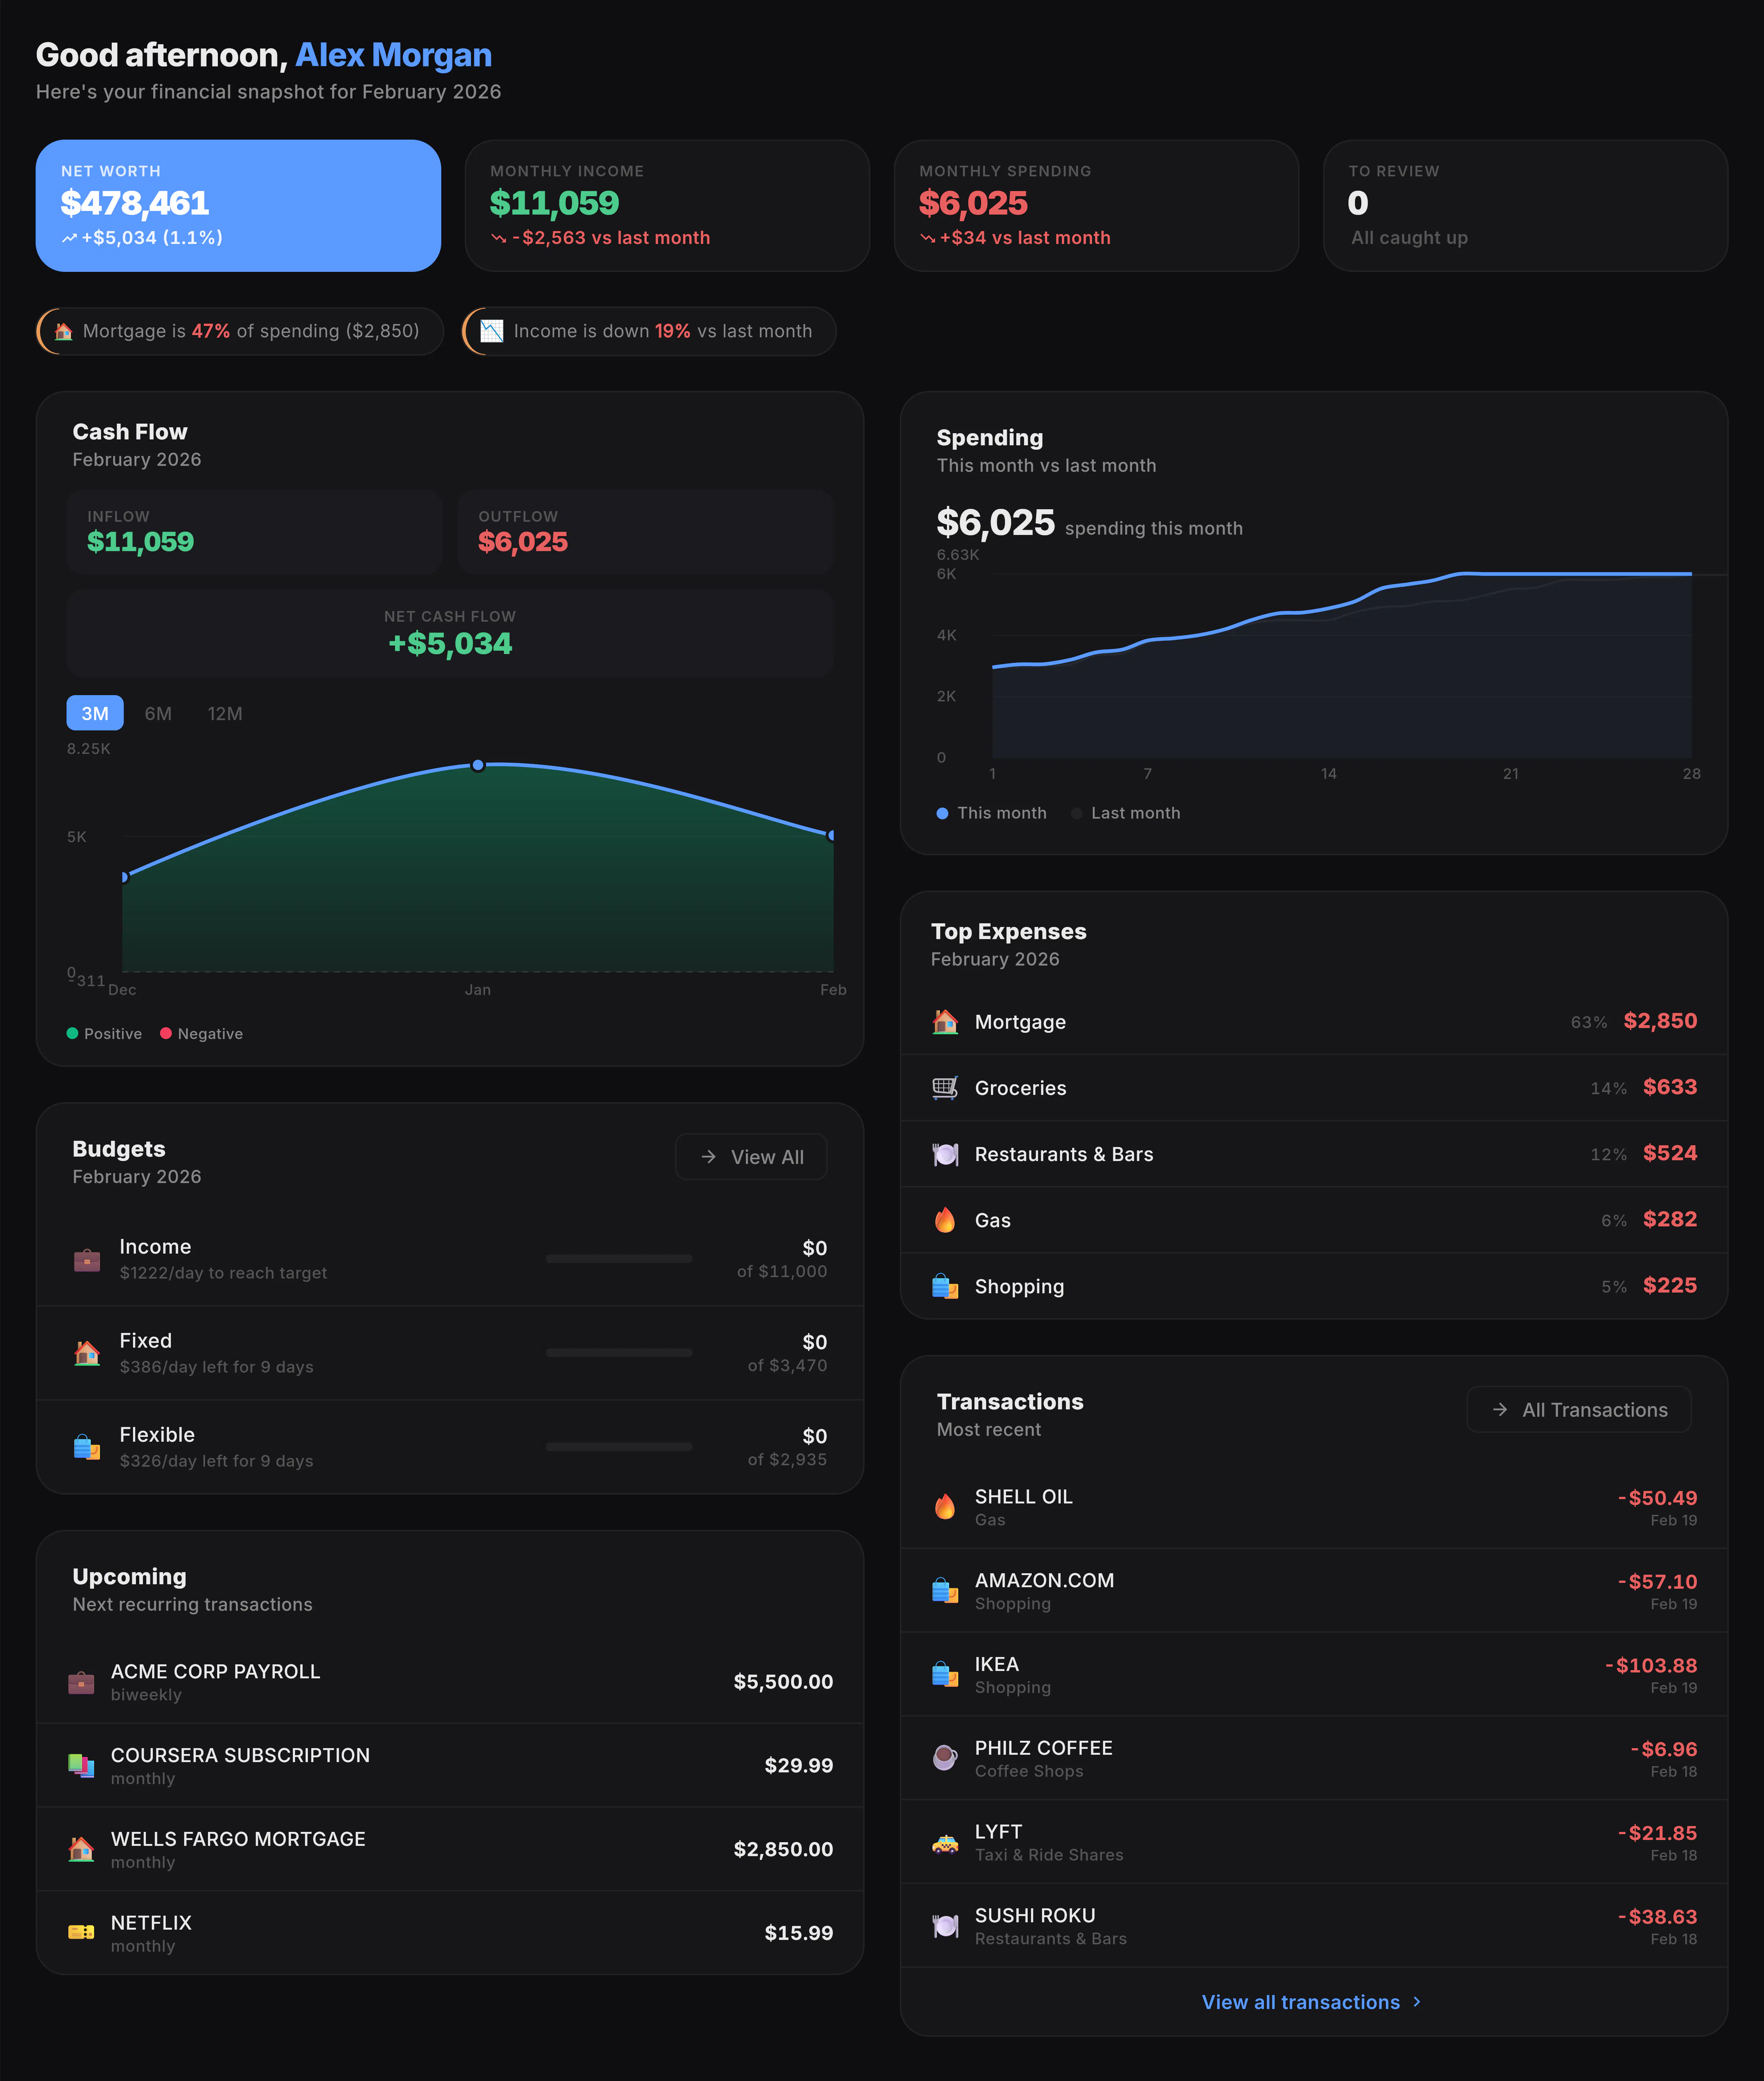Viewport: 1764px width, 2081px height.
Task: Click the +$5,034 Net Cash Flow value
Action: (x=450, y=643)
